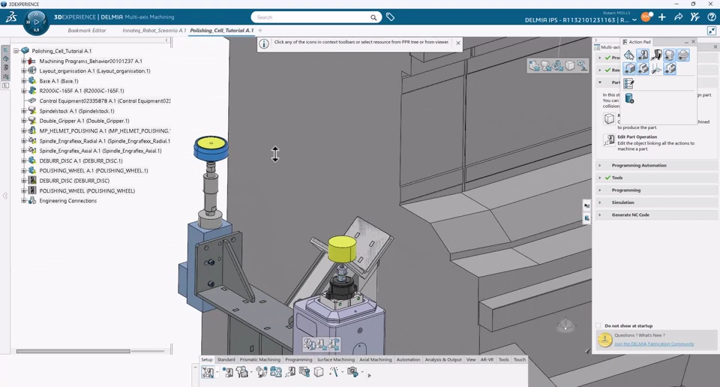Image resolution: width=720 pixels, height=387 pixels.
Task: Open the Help question mark icon
Action: pos(711,17)
